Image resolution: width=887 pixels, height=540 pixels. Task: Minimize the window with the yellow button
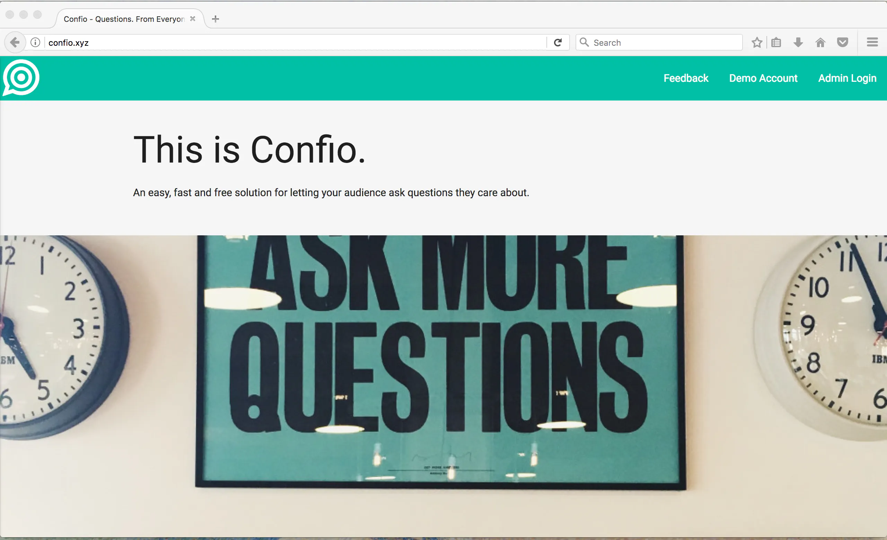pyautogui.click(x=24, y=15)
